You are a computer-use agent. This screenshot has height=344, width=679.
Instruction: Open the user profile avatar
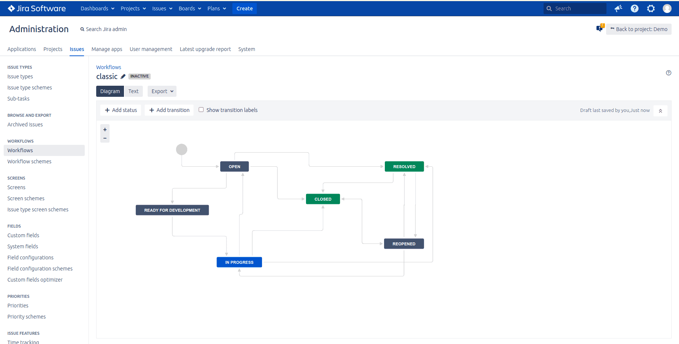(667, 8)
